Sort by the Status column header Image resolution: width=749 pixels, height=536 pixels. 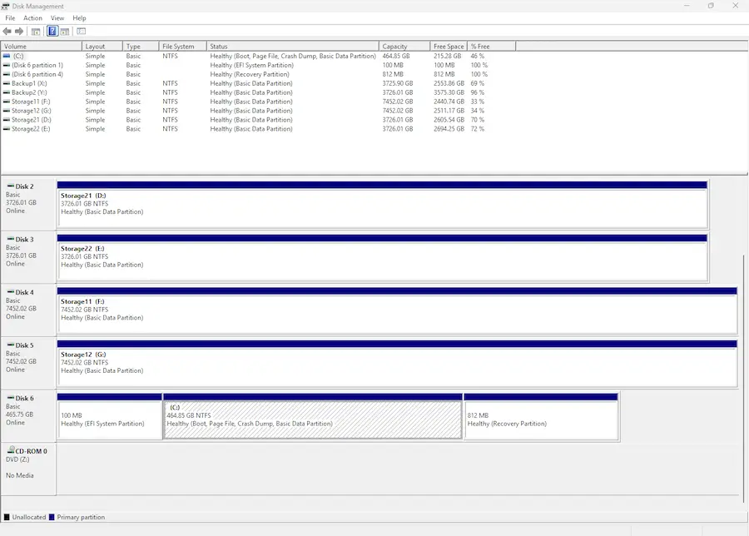[x=293, y=47]
